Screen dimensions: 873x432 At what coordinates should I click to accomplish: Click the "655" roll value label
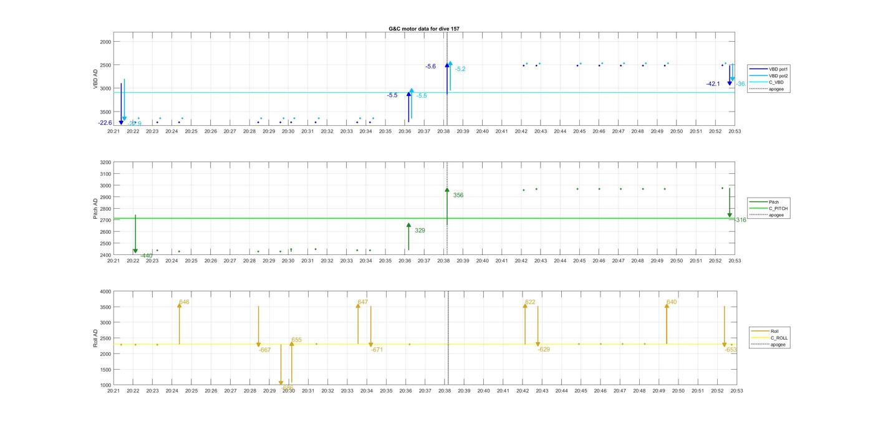pos(297,340)
